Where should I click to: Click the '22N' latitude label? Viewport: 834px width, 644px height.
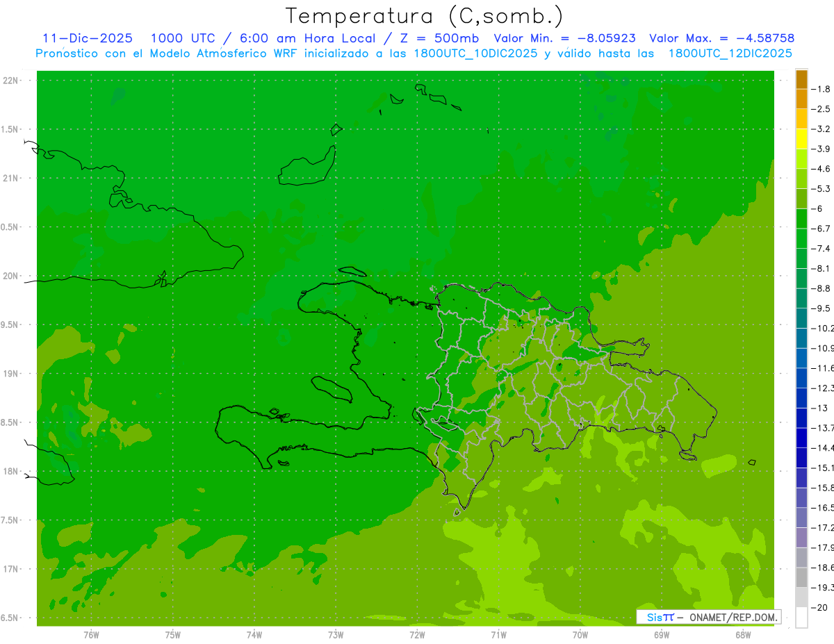pyautogui.click(x=12, y=81)
